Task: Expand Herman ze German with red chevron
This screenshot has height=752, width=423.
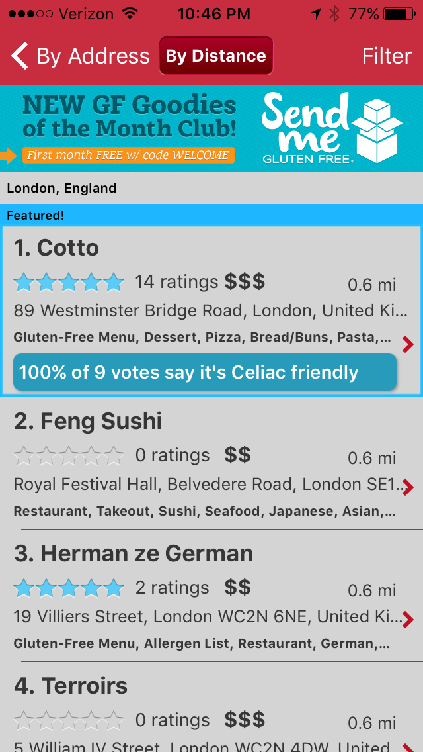Action: [x=408, y=620]
